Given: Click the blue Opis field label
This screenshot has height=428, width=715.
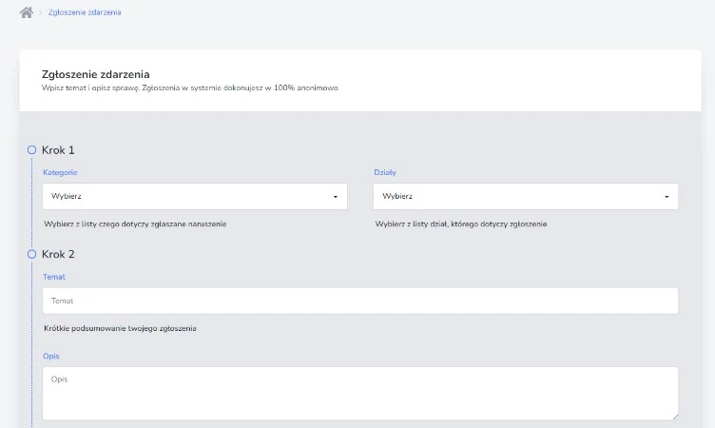Looking at the screenshot, I should (x=51, y=356).
